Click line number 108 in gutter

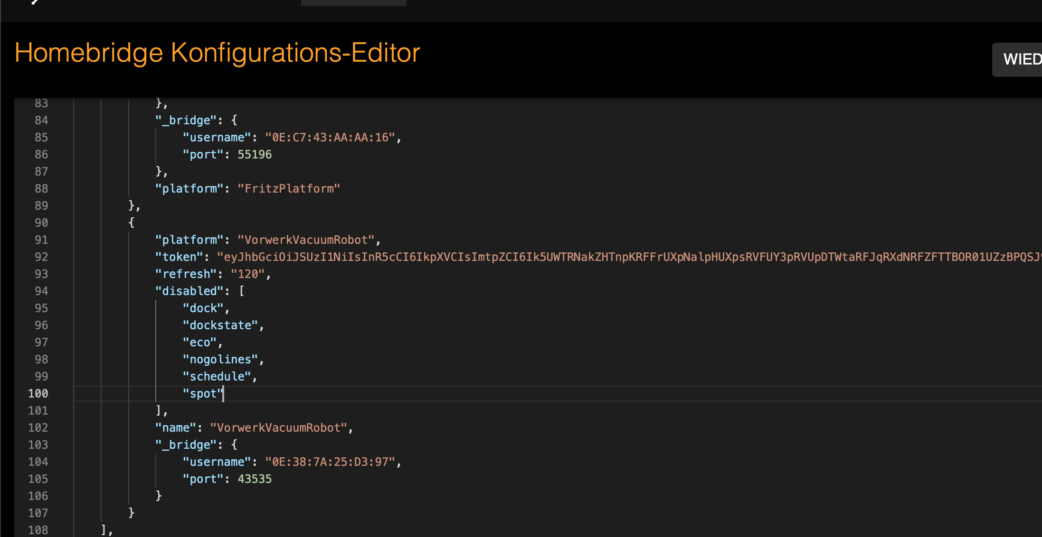coord(38,530)
